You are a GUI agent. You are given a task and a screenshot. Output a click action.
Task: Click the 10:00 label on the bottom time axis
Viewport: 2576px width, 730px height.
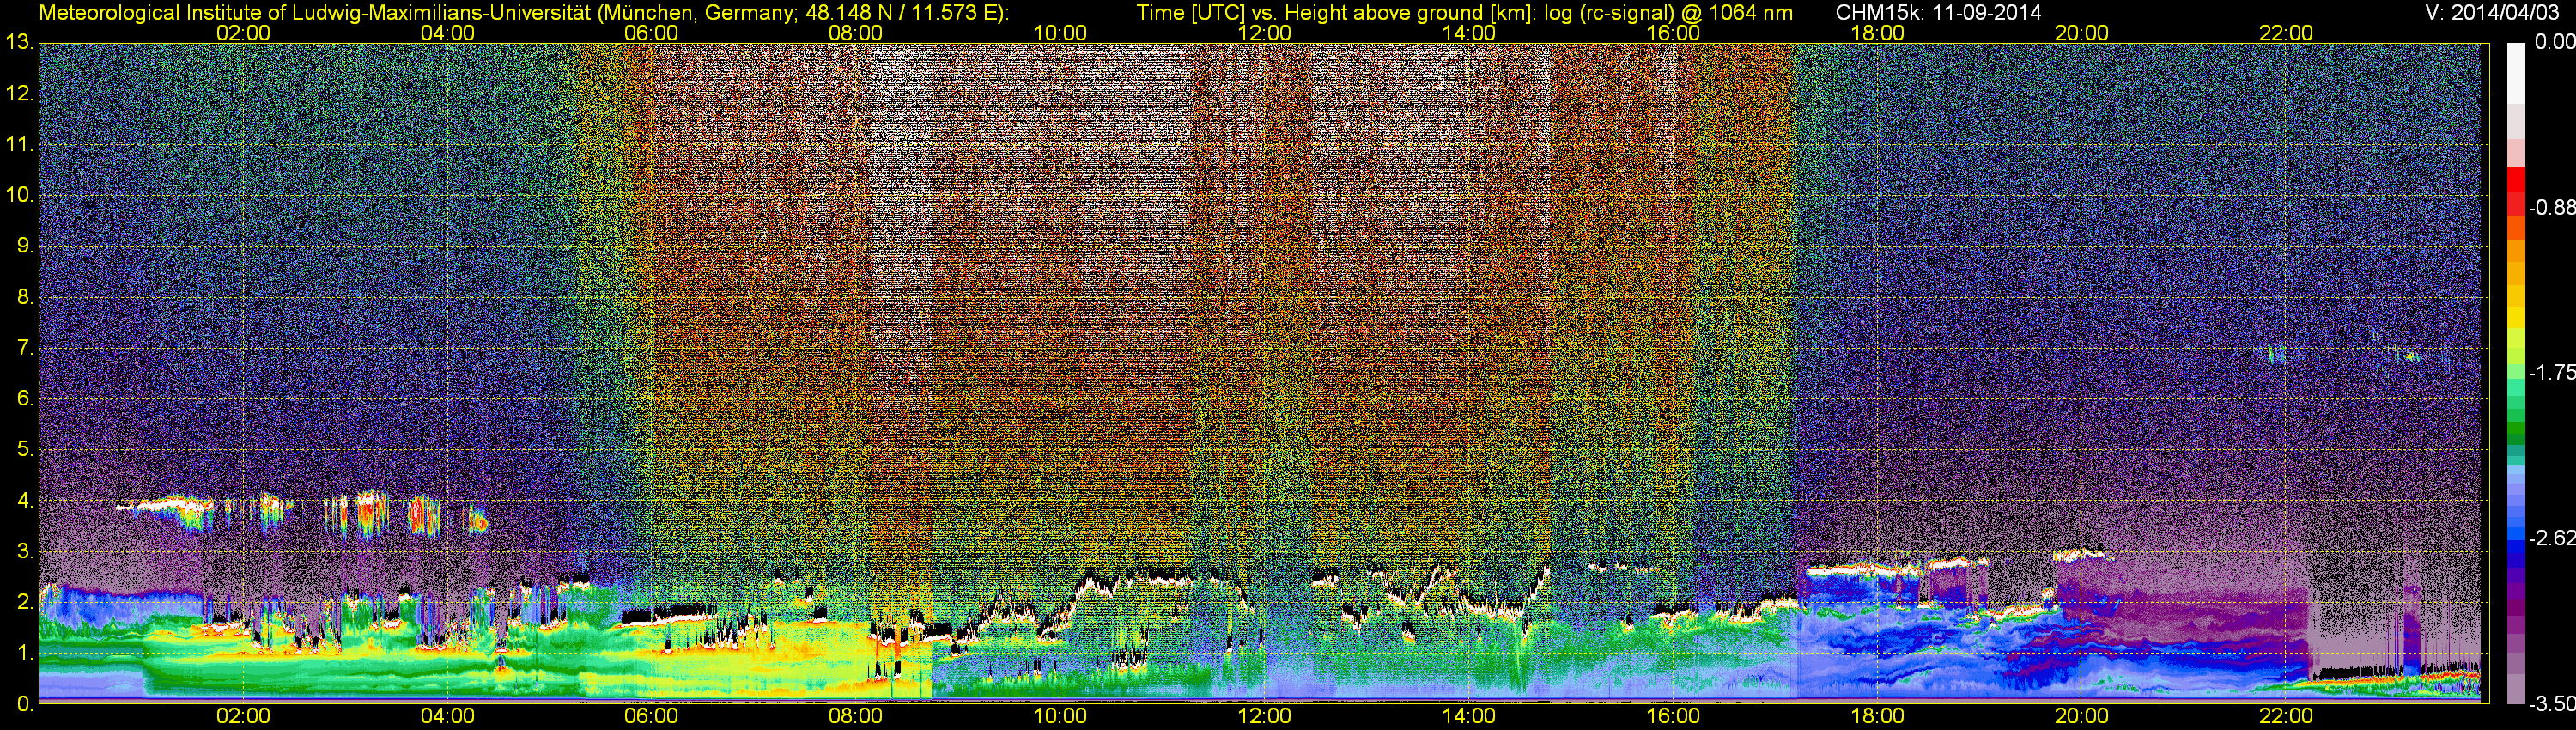tap(1060, 716)
